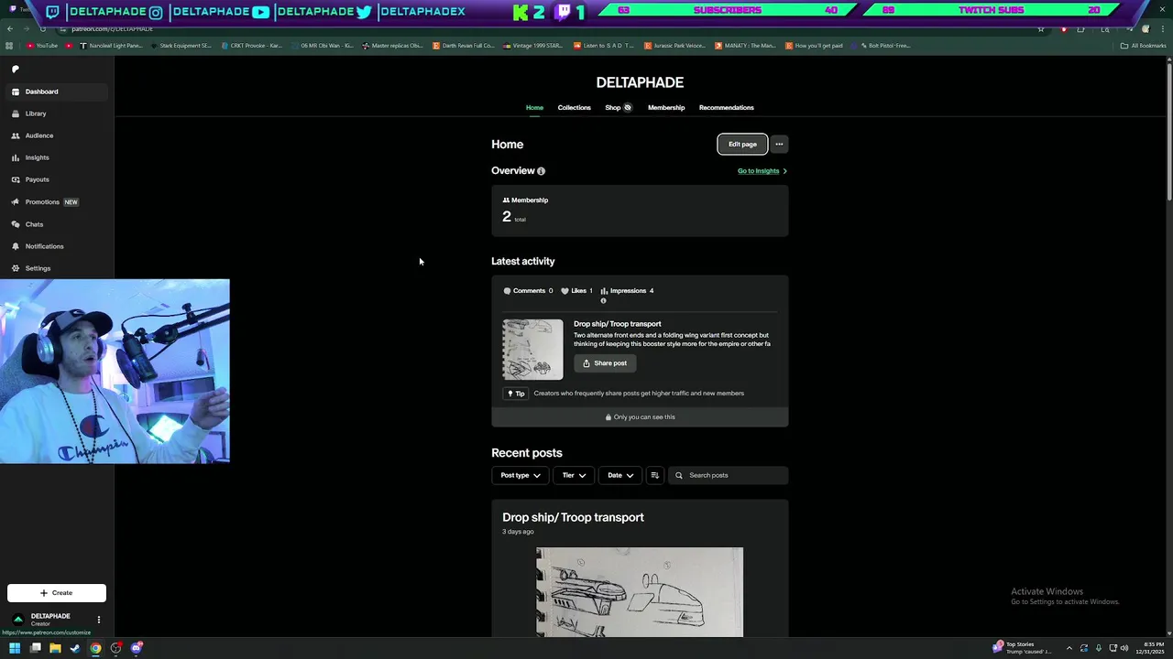Open the All Bookmarks folder

click(1144, 46)
